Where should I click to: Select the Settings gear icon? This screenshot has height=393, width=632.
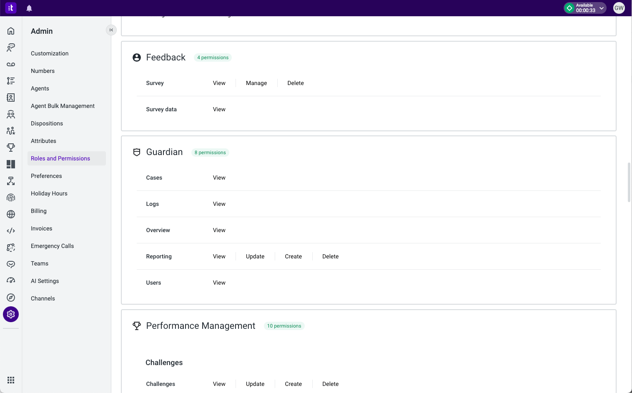[11, 314]
